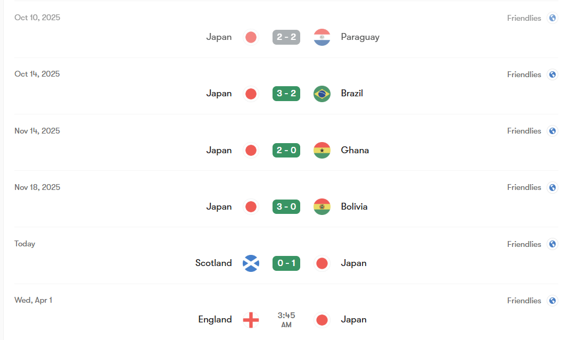
Task: Click the England flag icon
Action: click(x=251, y=320)
